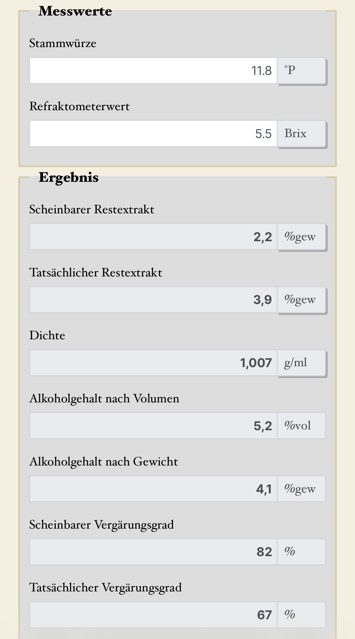Screen dimensions: 355x639
Task: Click the Stammwürze label
Action: tap(63, 43)
